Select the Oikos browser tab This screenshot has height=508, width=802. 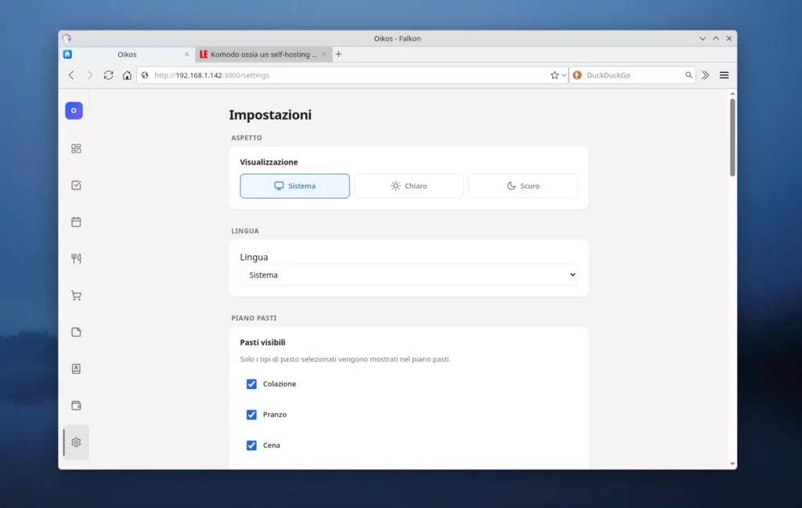click(126, 55)
